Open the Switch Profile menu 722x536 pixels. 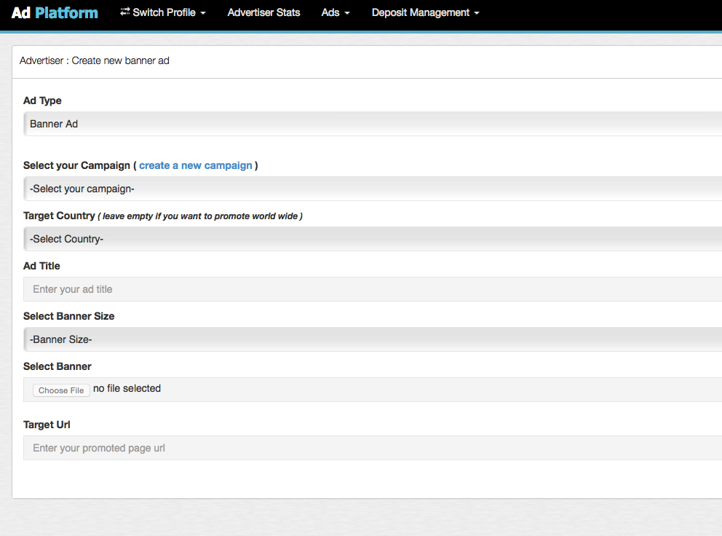163,12
